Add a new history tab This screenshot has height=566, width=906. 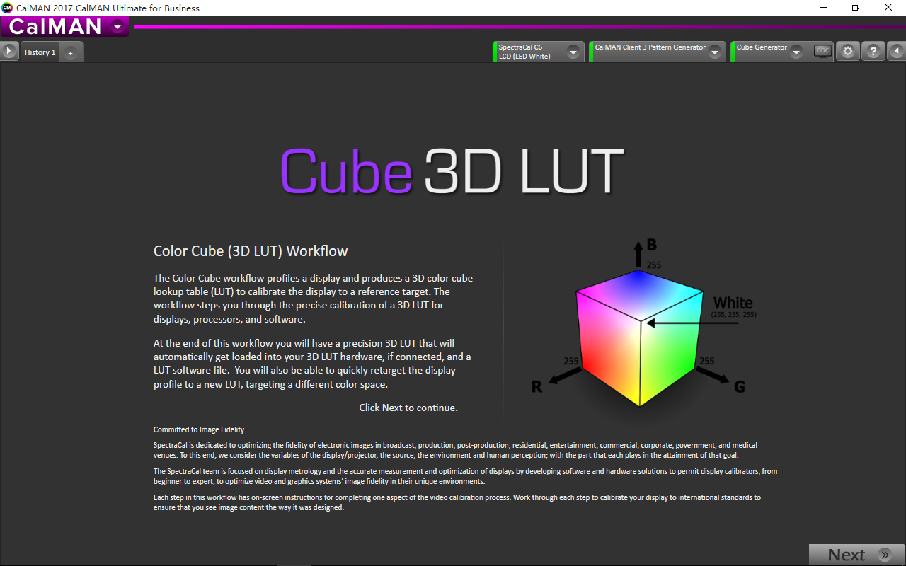coord(70,53)
